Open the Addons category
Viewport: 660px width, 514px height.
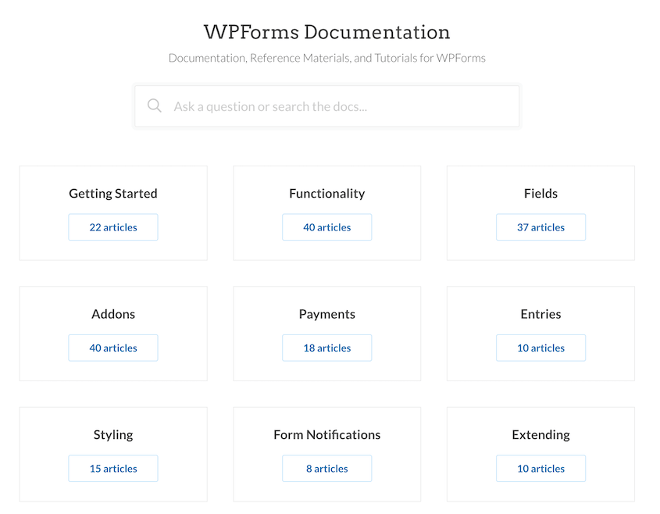click(112, 313)
